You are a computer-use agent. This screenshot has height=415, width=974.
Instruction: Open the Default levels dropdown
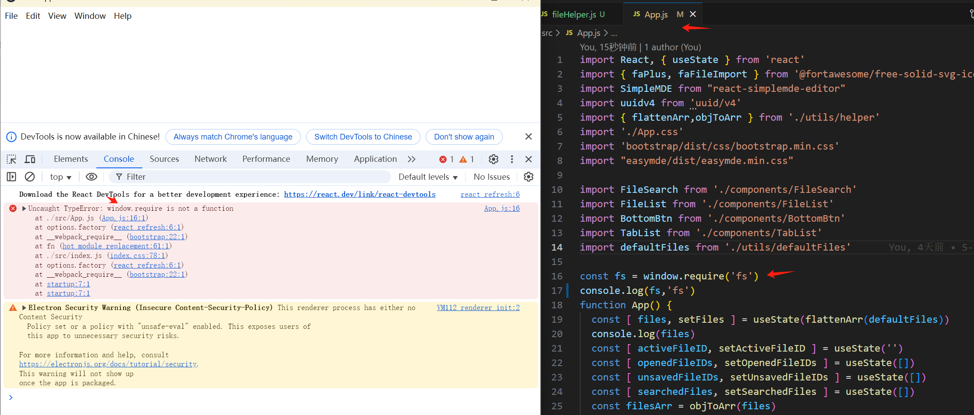428,177
